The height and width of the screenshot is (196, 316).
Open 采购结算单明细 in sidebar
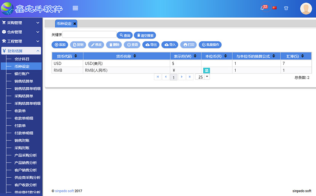(x=27, y=104)
